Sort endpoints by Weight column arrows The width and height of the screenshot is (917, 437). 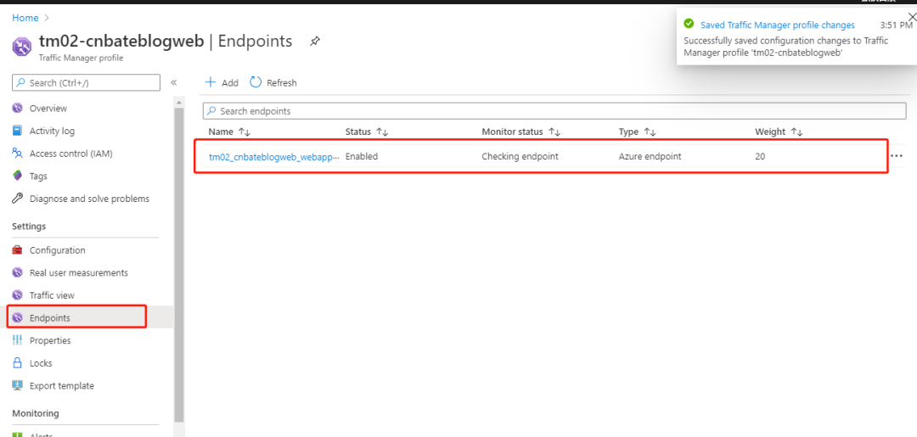coord(796,132)
